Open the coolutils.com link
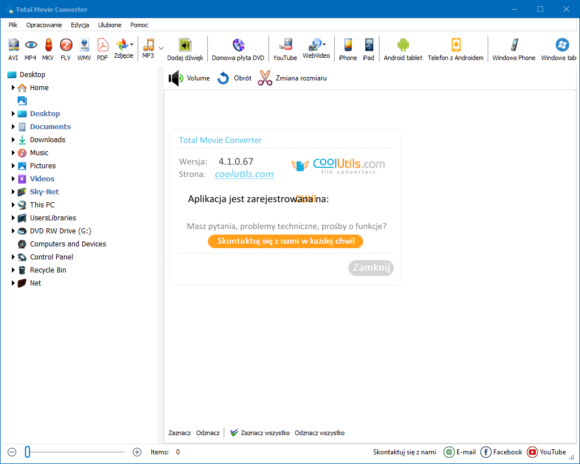 click(x=244, y=174)
